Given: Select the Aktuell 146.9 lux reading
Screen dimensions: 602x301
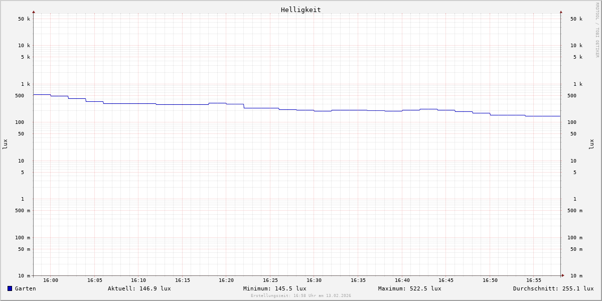Looking at the screenshot, I should [x=139, y=288].
